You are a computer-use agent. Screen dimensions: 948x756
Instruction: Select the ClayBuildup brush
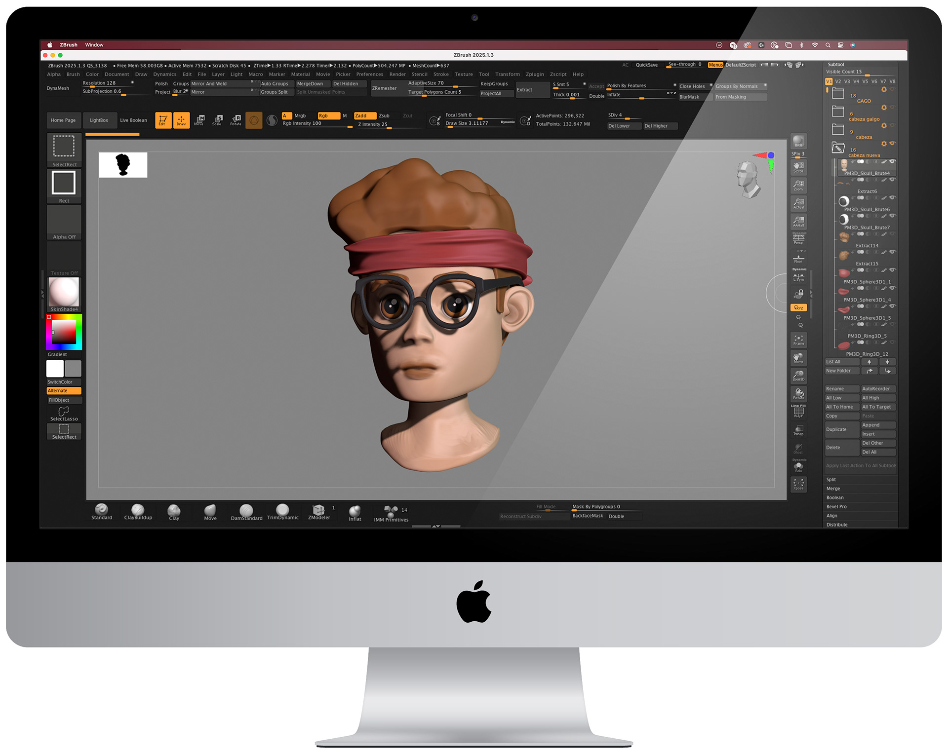[x=138, y=511]
